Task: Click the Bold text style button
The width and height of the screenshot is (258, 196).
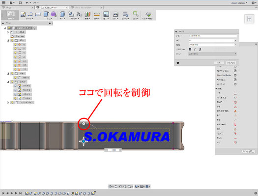Action: point(190,49)
